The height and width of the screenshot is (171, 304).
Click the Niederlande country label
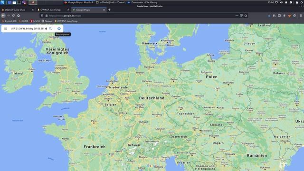(x=118, y=87)
